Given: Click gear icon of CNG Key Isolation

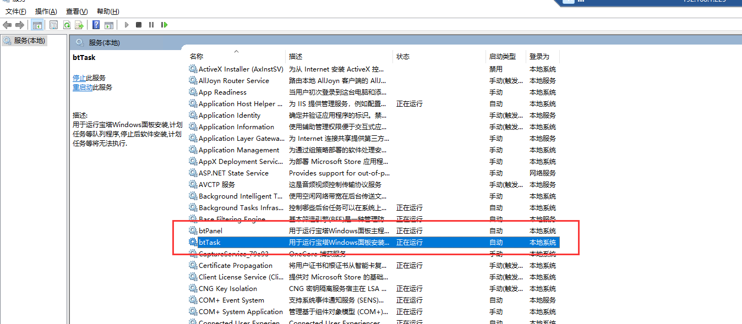Looking at the screenshot, I should click(x=193, y=289).
